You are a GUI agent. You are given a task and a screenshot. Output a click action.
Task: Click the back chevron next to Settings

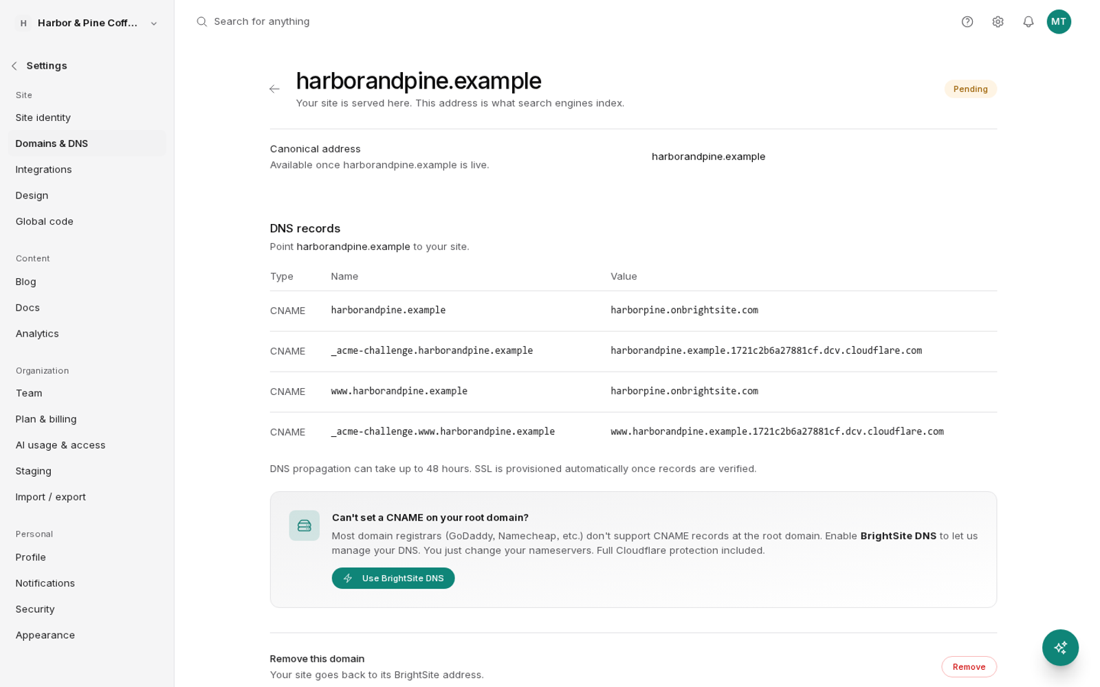click(14, 66)
